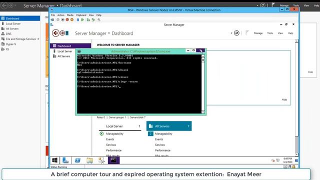
Task: Go forward in inner Server Manager
Action: (62, 33)
